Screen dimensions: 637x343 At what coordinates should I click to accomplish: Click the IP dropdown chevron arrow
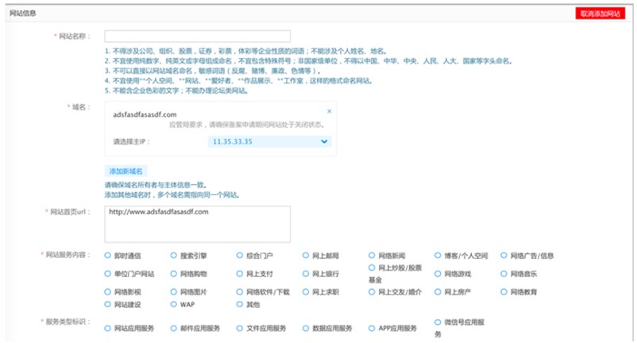pos(323,141)
